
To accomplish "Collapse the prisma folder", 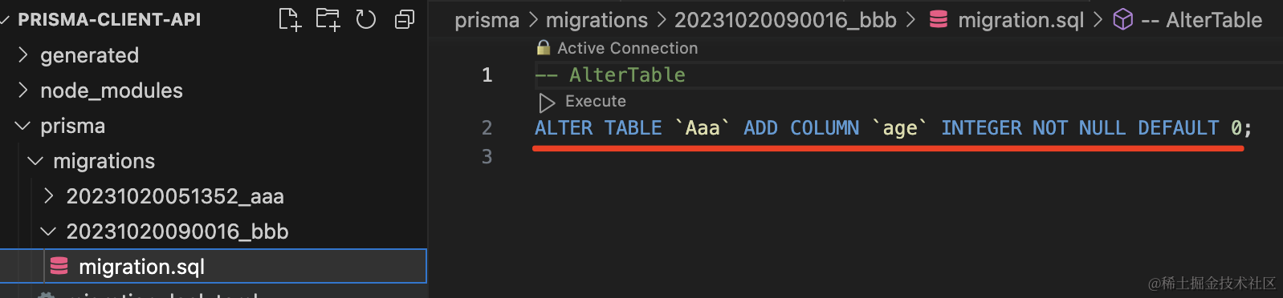I will coord(22,126).
